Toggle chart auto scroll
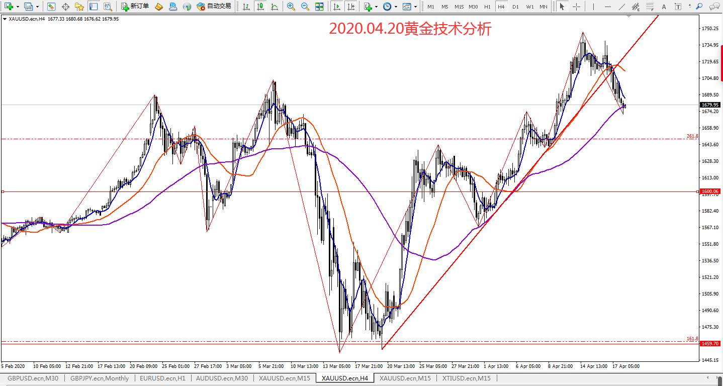The height and width of the screenshot is (386, 723). (336, 7)
